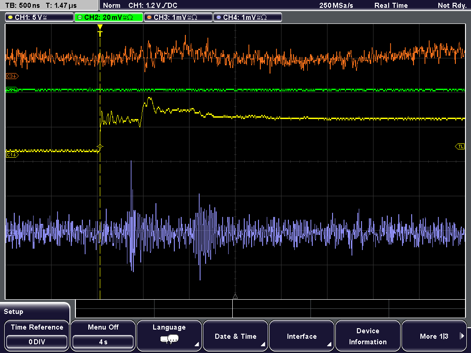Click the yellow dot in CH1 tab

11,17
